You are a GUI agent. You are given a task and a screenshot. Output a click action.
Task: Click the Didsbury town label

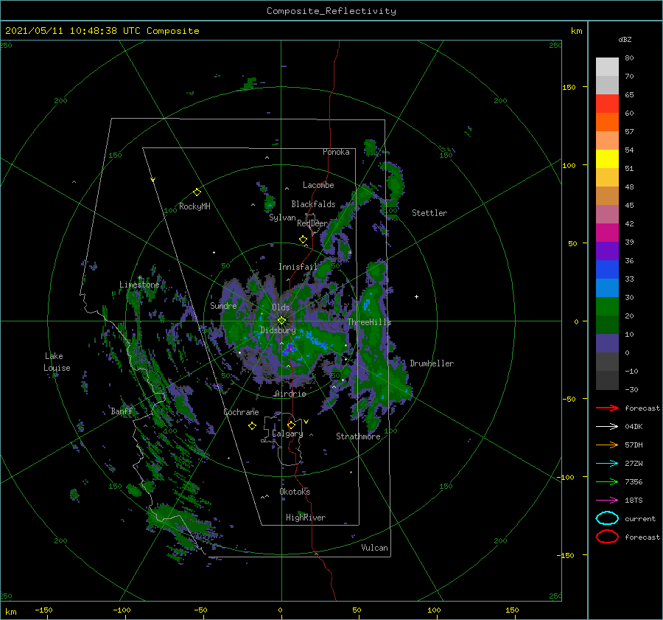tap(278, 330)
